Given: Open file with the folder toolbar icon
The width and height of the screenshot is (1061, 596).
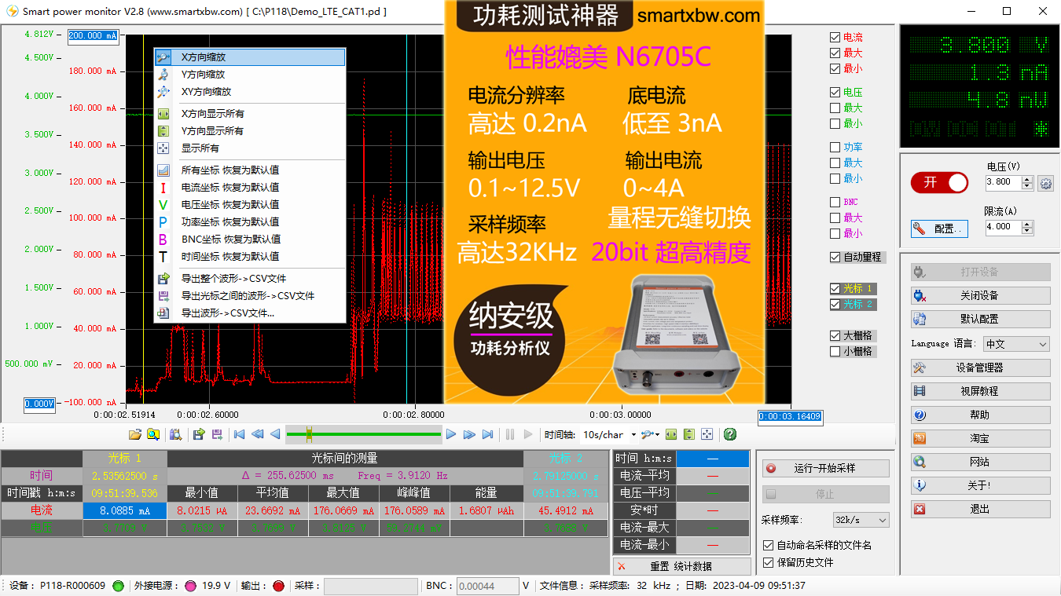Looking at the screenshot, I should (x=135, y=434).
